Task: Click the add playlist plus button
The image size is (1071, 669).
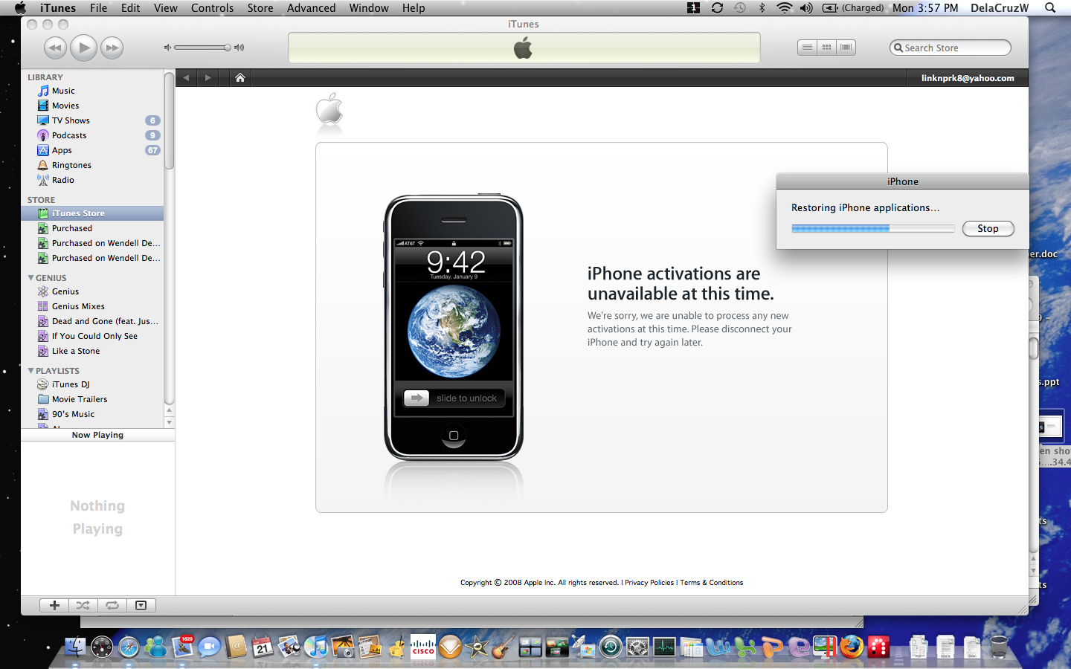Action: pyautogui.click(x=54, y=605)
